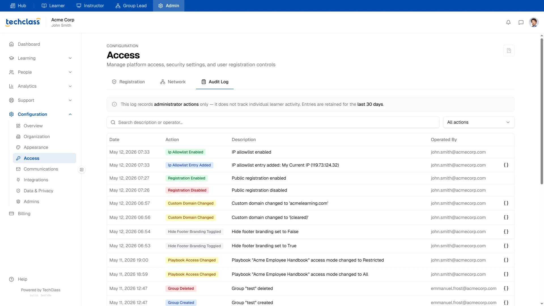Click the Group Created badge
Viewport: 544px width, 306px height.
[x=181, y=303]
